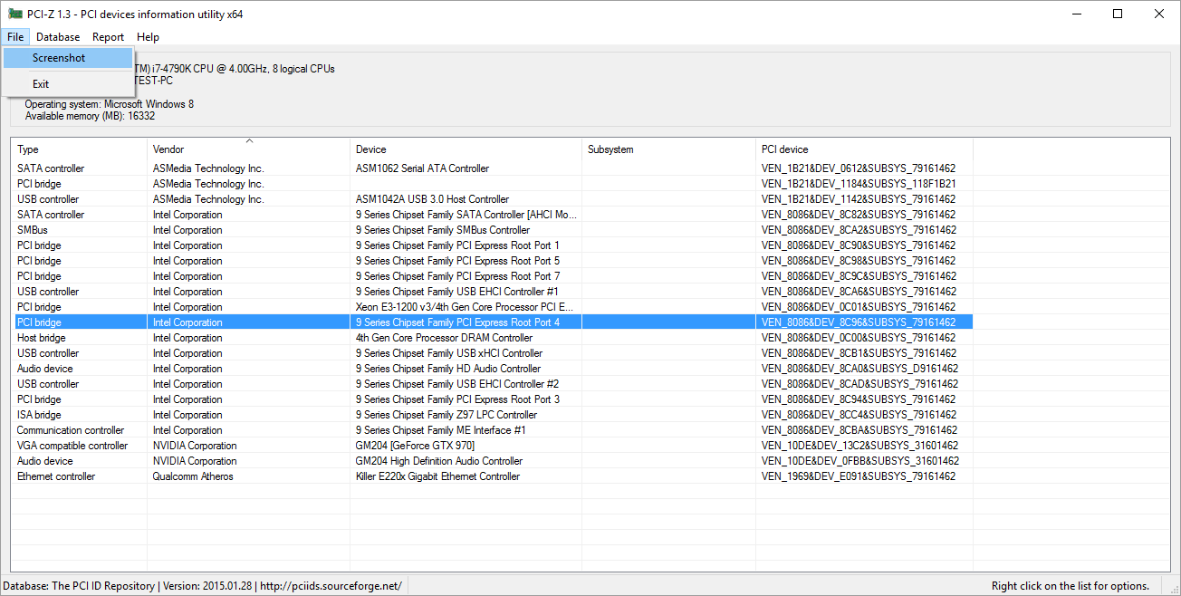
Task: Click the VEN_10DE&DEV_0FBB&SUBSYS_31601462 cell
Action: (859, 461)
